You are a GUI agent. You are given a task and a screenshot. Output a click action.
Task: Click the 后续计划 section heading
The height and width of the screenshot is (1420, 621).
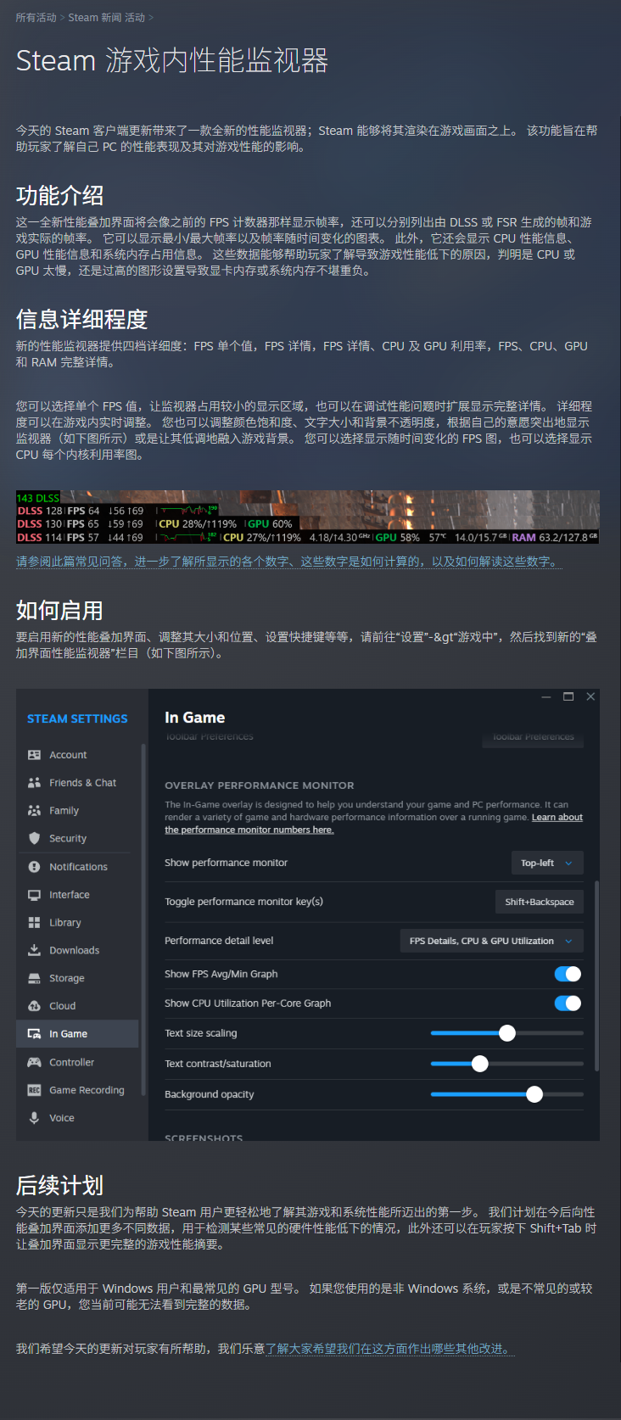(x=59, y=1185)
